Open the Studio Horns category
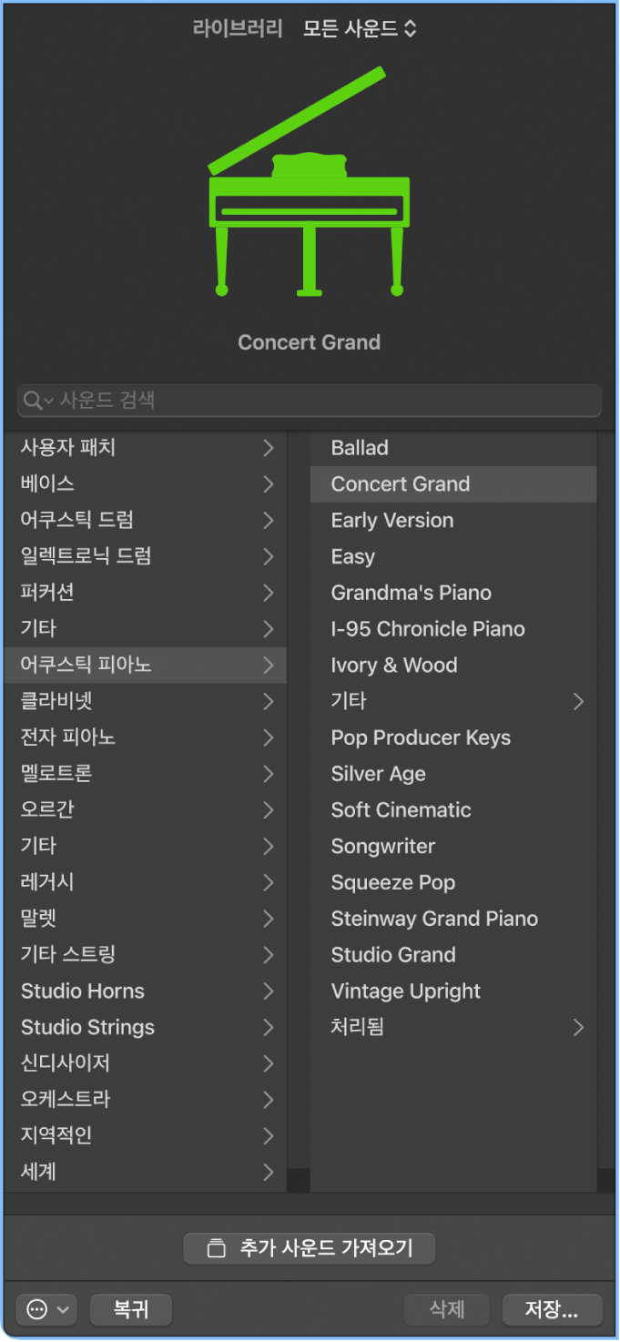 (146, 991)
